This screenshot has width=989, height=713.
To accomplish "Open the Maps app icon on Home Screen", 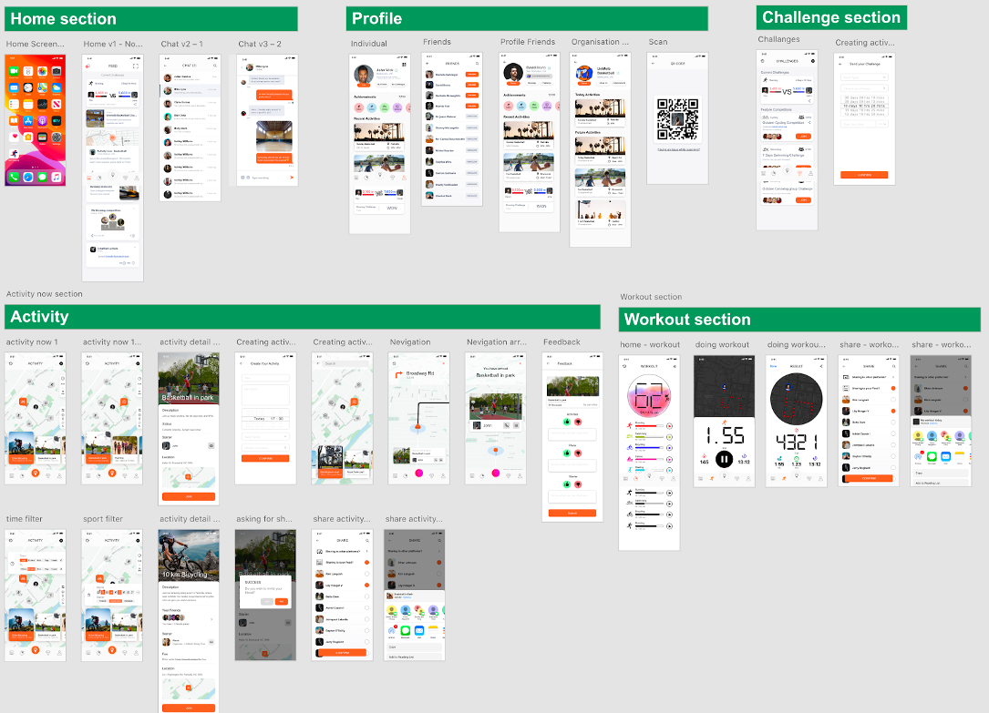I will [x=42, y=87].
